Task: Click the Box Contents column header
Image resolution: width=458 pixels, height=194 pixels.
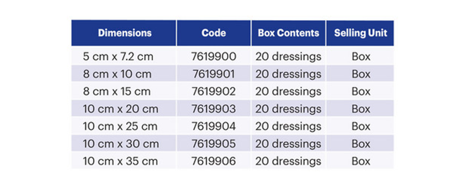Action: pyautogui.click(x=288, y=33)
